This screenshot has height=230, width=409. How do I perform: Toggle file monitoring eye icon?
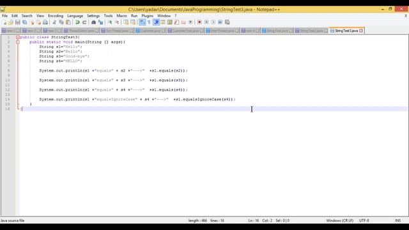(190, 22)
